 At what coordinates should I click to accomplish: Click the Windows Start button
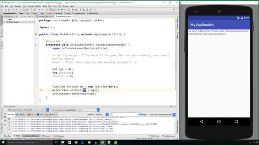(3, 142)
